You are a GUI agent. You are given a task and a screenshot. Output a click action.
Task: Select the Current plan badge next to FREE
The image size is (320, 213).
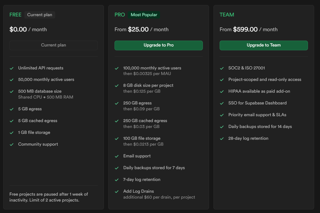point(40,15)
